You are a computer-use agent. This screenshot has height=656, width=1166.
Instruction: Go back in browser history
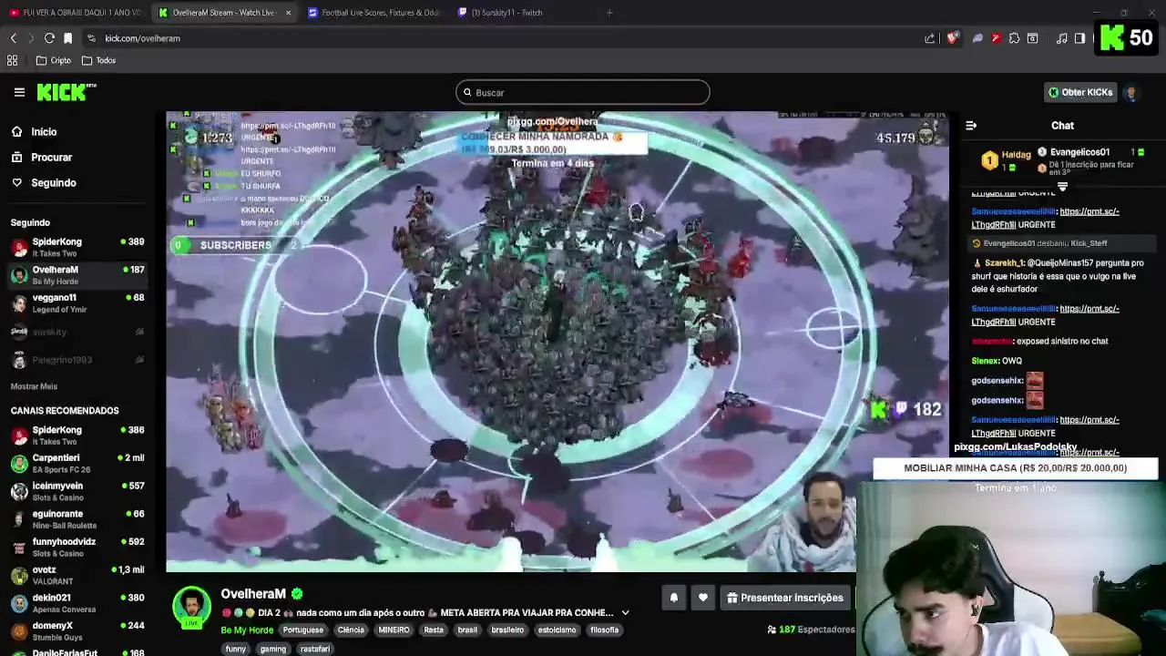click(x=13, y=38)
